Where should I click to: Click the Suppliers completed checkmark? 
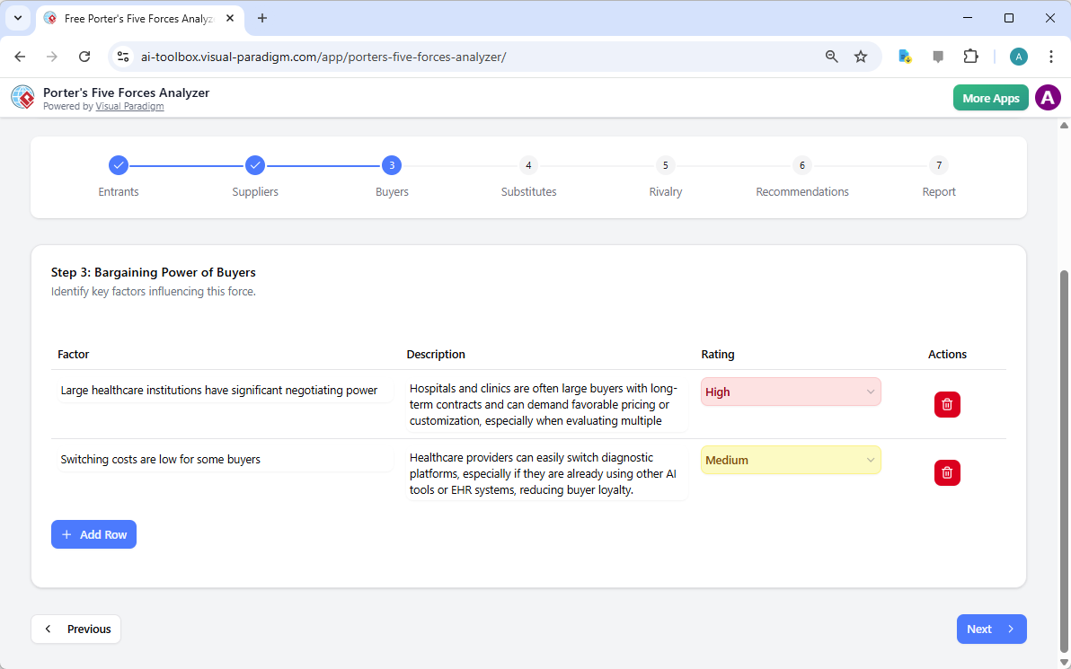tap(255, 165)
